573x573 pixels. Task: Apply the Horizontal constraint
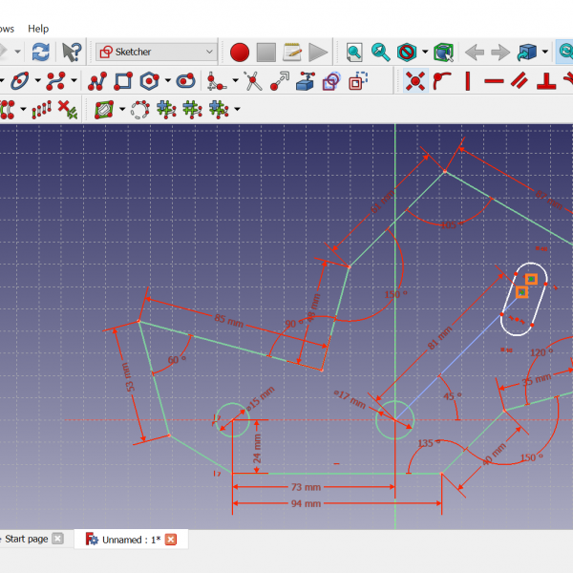point(494,81)
